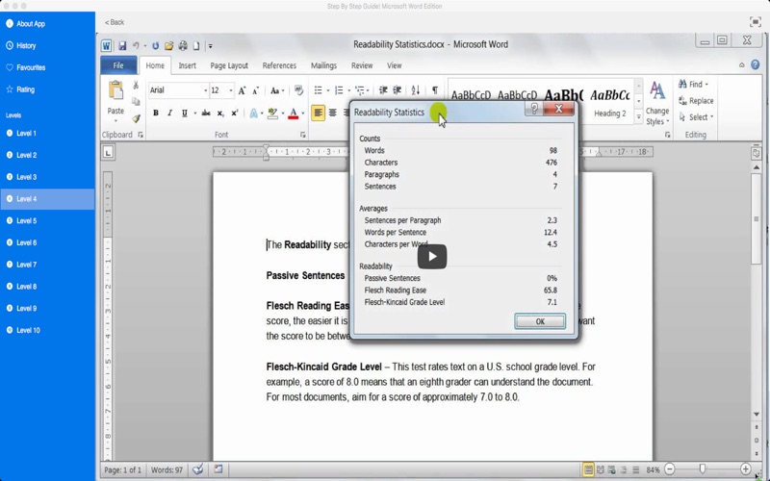The height and width of the screenshot is (481, 770).
Task: Click the Zoom Out minus button
Action: coord(669,469)
